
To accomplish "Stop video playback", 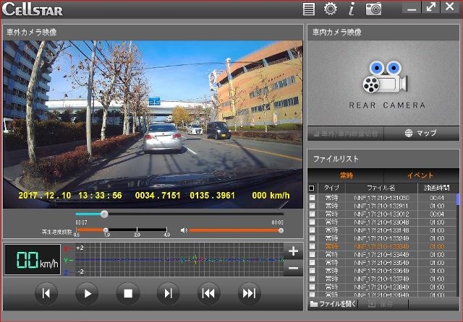I will 127,293.
